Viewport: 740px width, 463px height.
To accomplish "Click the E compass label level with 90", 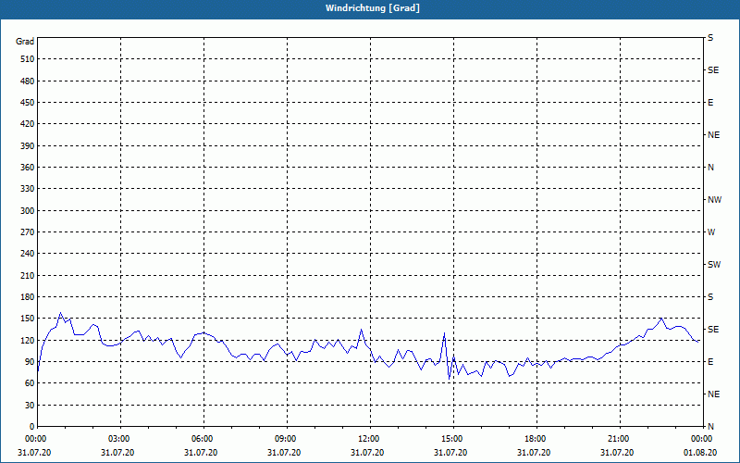I will pos(710,362).
